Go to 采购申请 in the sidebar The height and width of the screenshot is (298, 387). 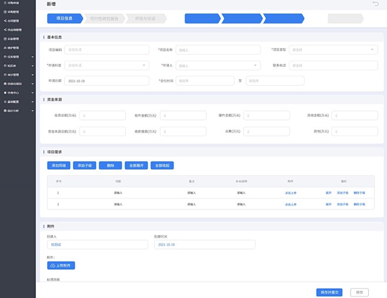tap(13, 3)
